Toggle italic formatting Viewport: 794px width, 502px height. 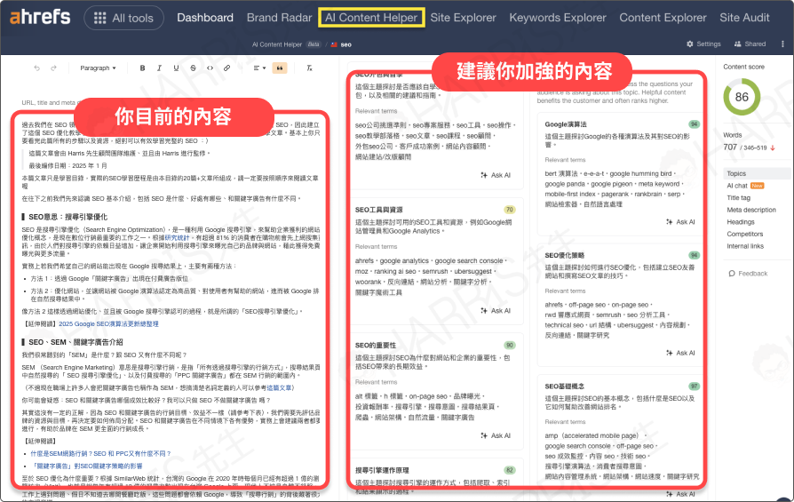tap(159, 68)
